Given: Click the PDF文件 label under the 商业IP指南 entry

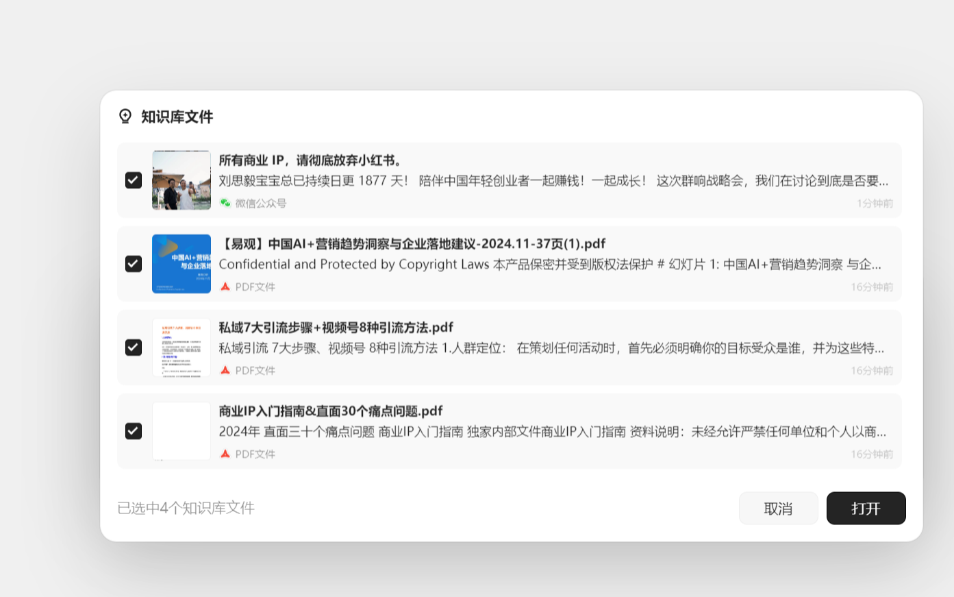Looking at the screenshot, I should pos(256,454).
